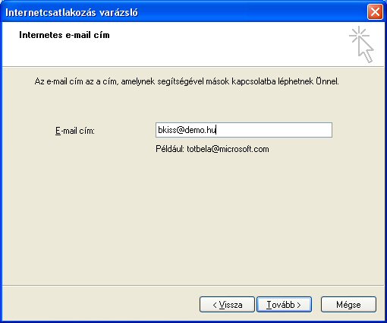
Task: Click the word "Önnel" in the description
Action: pos(327,81)
